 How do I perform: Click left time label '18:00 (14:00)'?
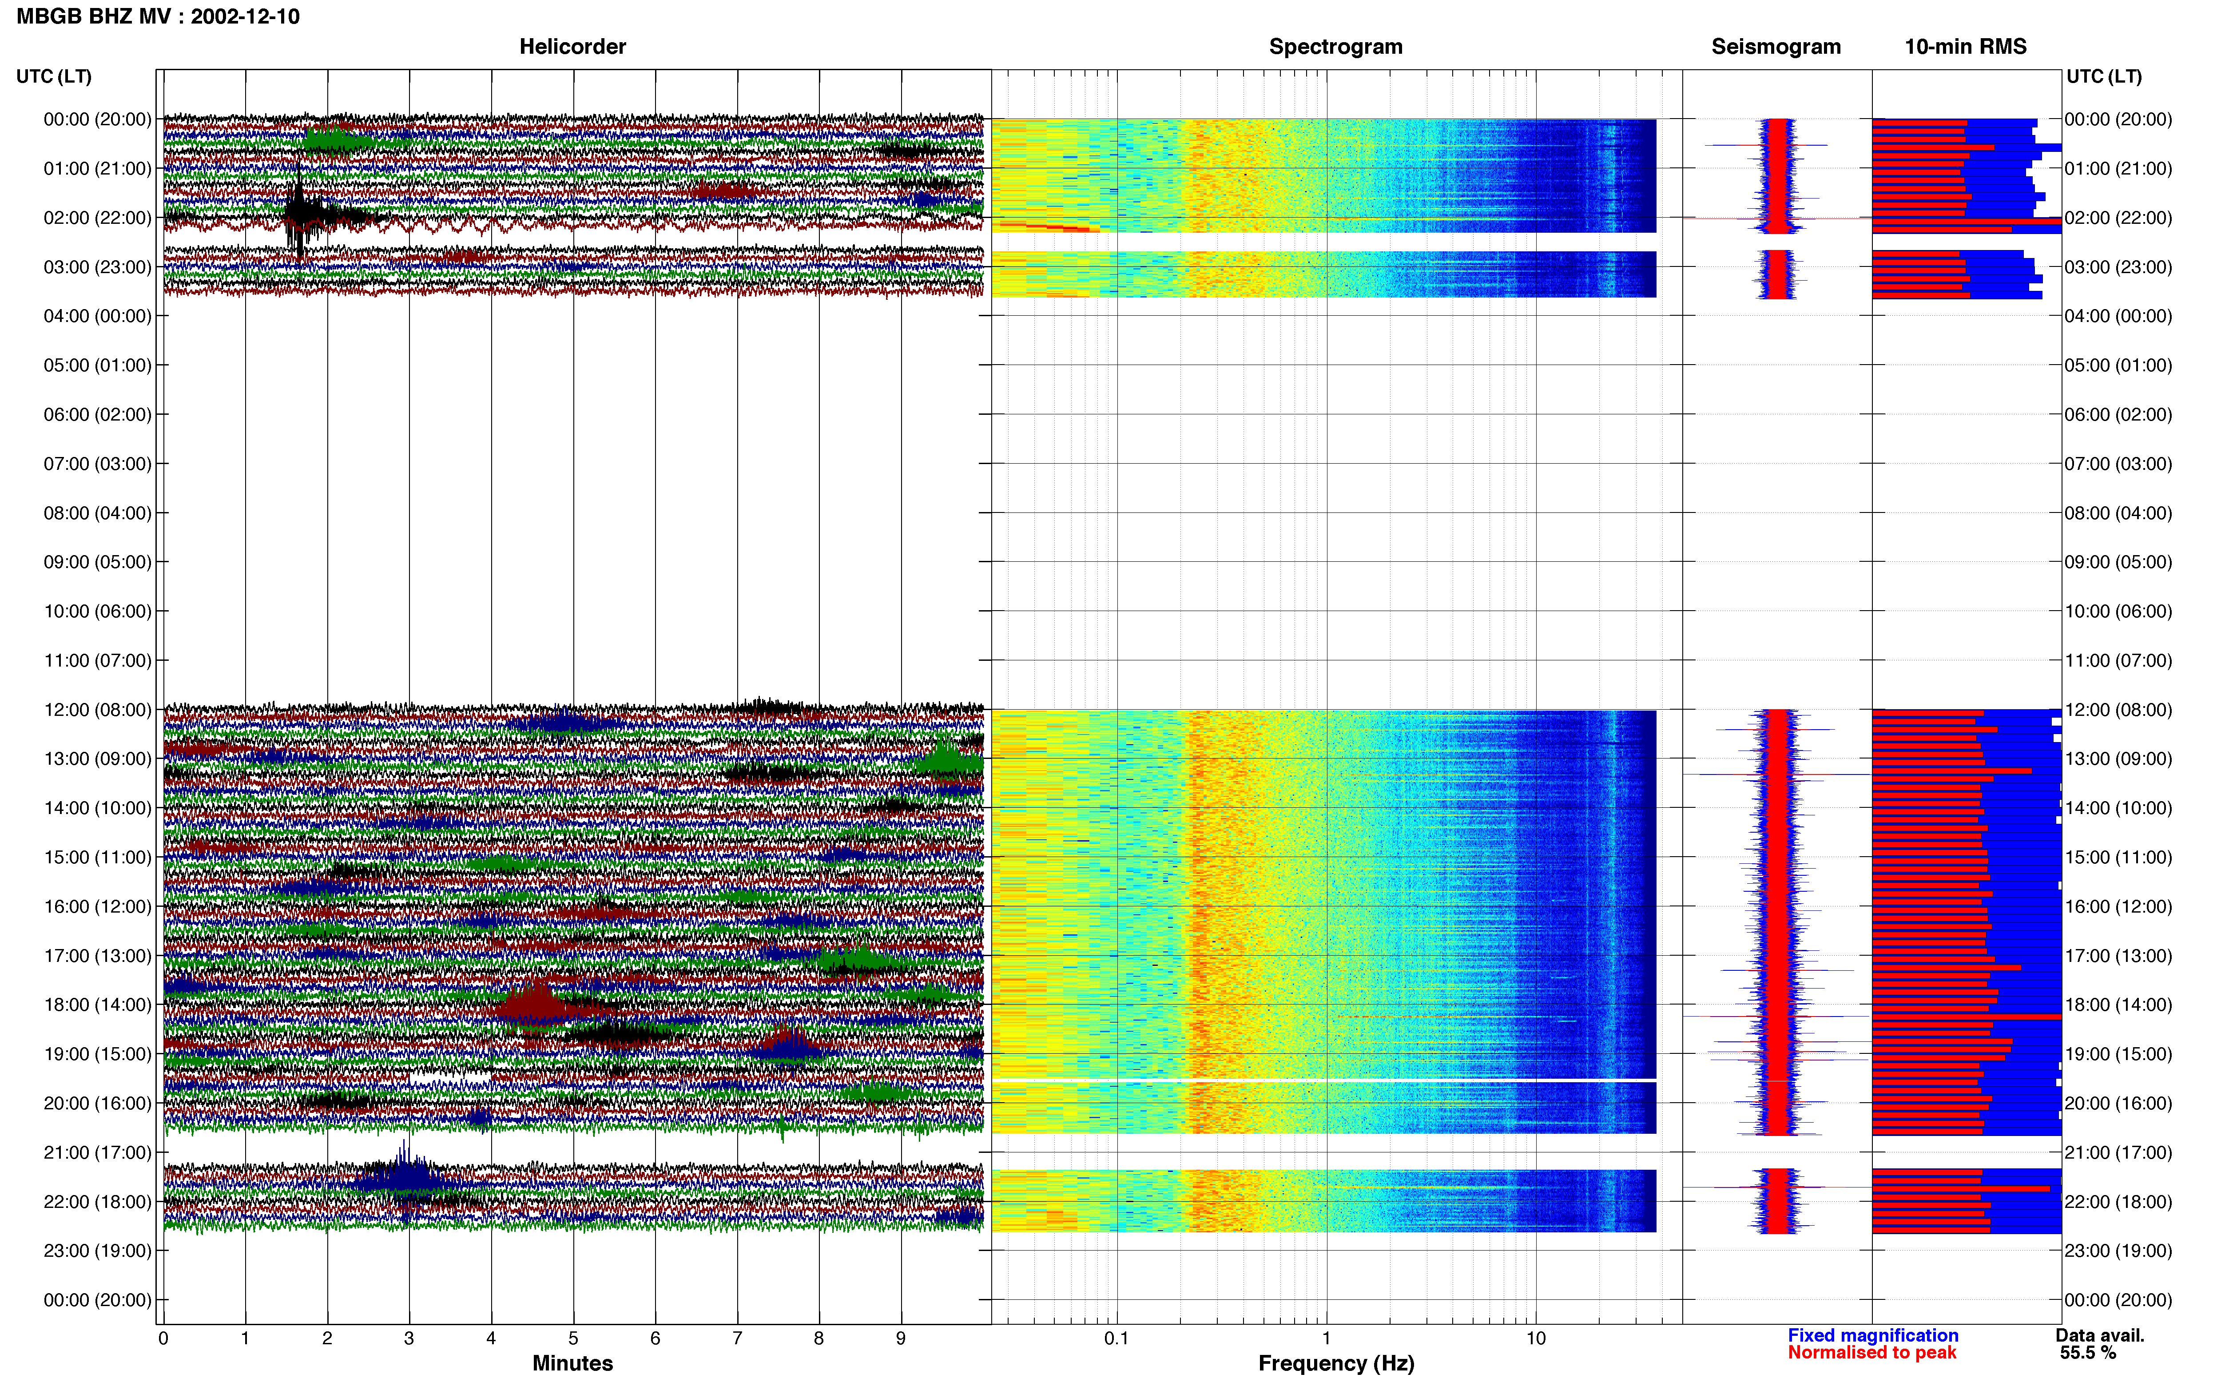(x=97, y=1004)
